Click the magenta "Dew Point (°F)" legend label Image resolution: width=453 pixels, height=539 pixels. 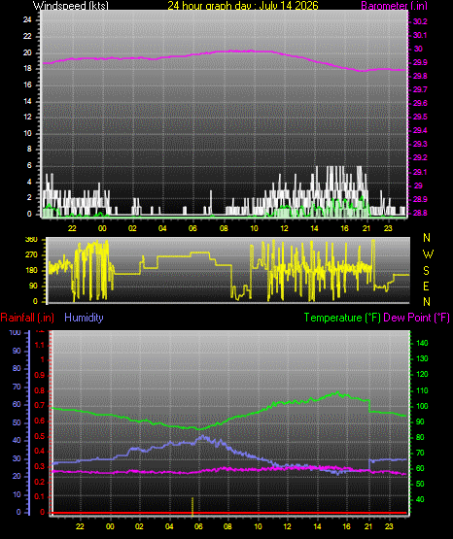click(416, 318)
